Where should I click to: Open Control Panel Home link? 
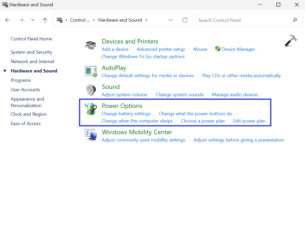31,39
